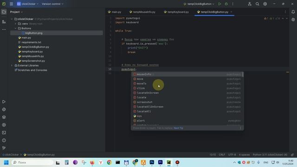Click Next Tip link in completion popup
This screenshot has width=297, height=167.
[178, 128]
